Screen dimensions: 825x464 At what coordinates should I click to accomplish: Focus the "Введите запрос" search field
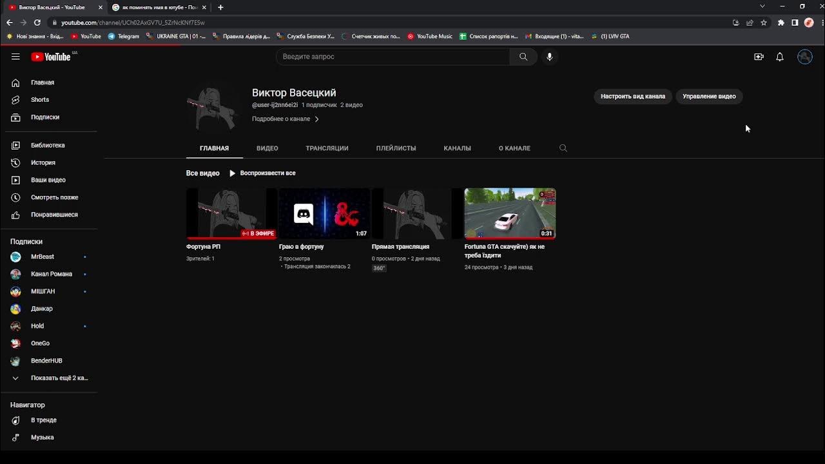point(393,57)
